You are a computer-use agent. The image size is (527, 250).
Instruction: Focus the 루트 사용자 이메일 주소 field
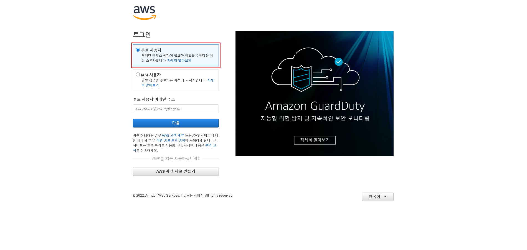click(x=176, y=109)
